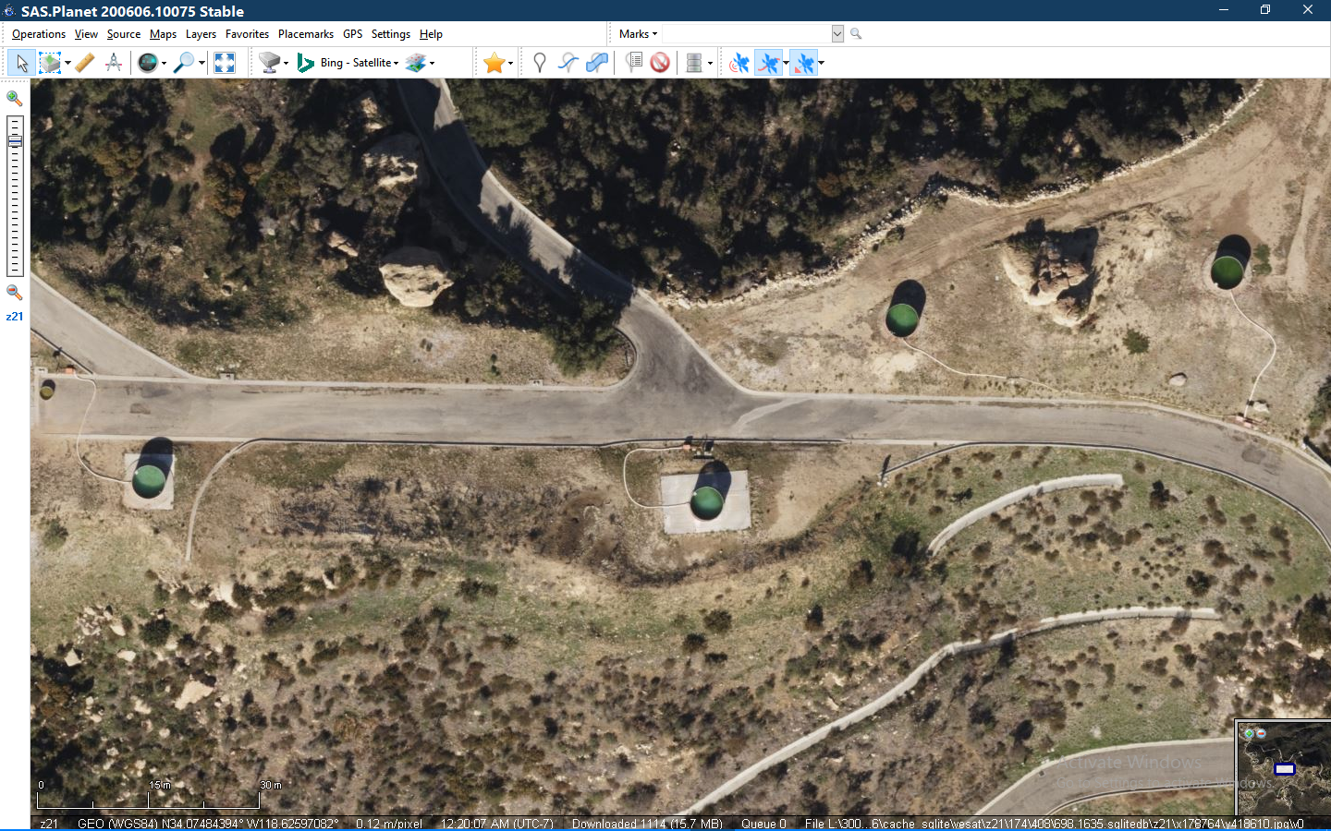Add a new placemark
This screenshot has height=831, width=1331.
pyautogui.click(x=540, y=62)
